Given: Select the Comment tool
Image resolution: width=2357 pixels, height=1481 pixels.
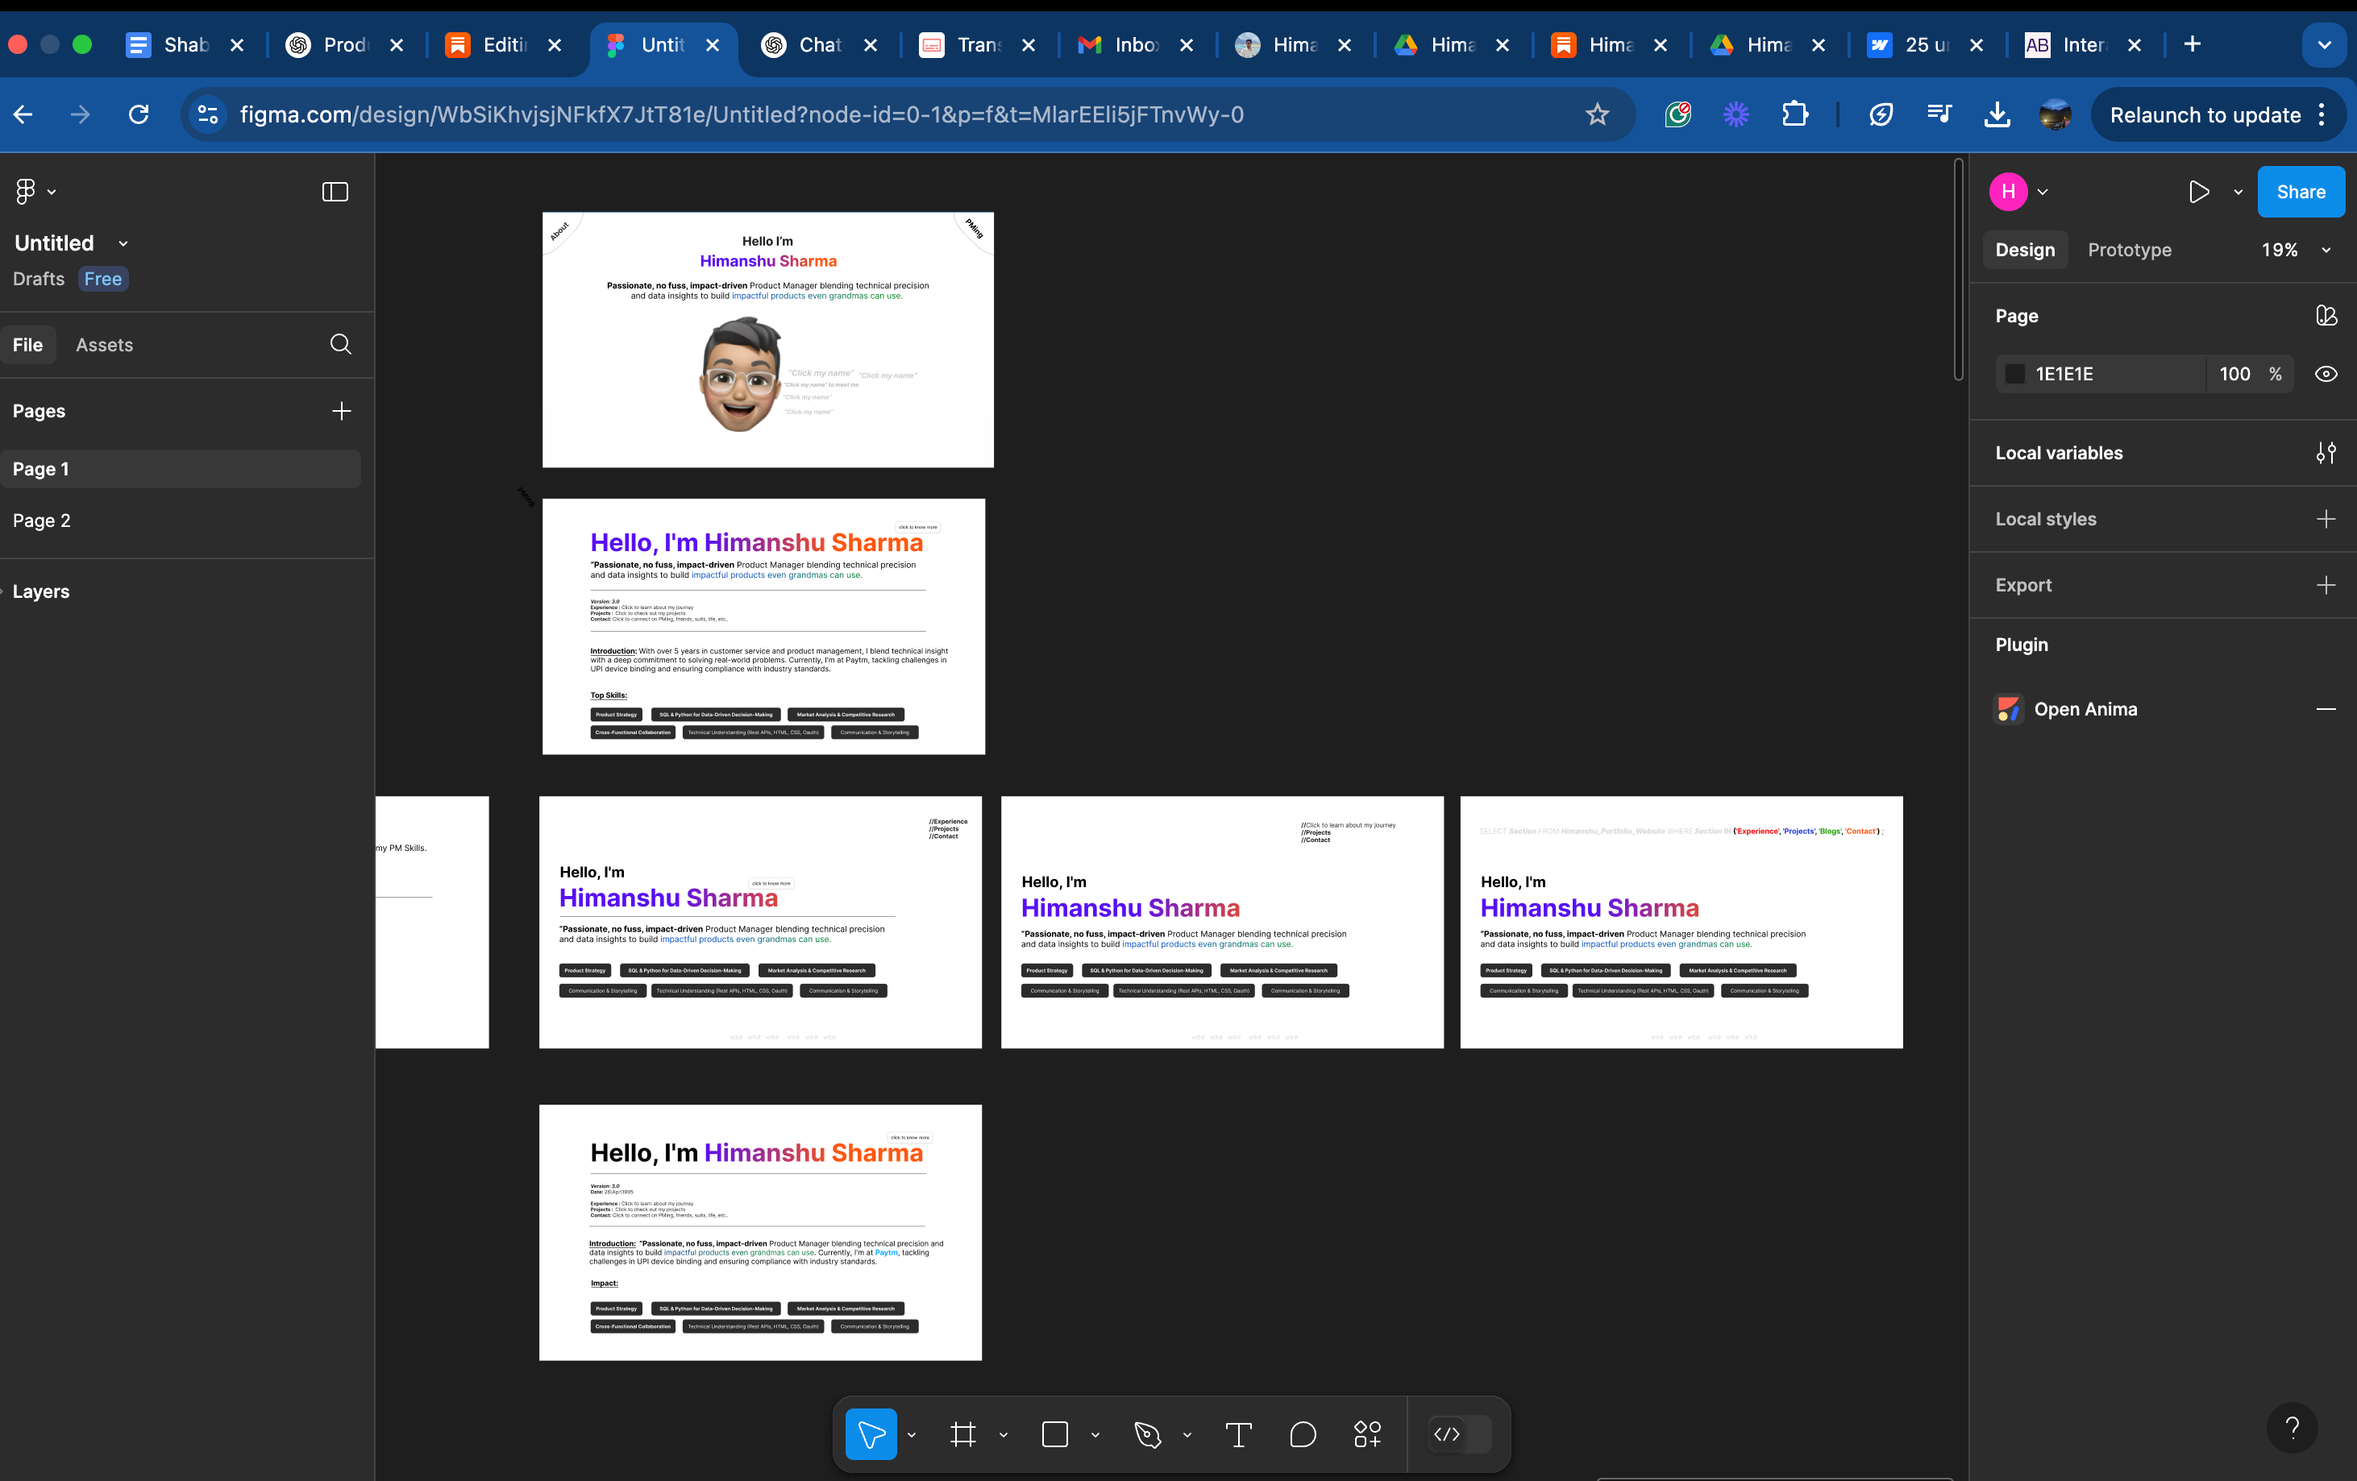Looking at the screenshot, I should pyautogui.click(x=1303, y=1435).
